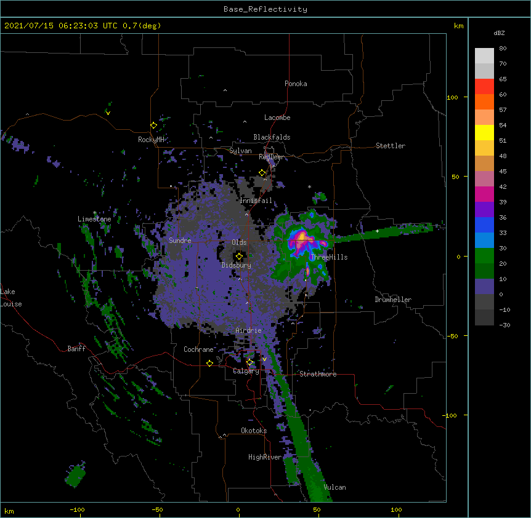The height and width of the screenshot is (518, 531).
Task: Click the Lacombe city label
Action: 277,118
